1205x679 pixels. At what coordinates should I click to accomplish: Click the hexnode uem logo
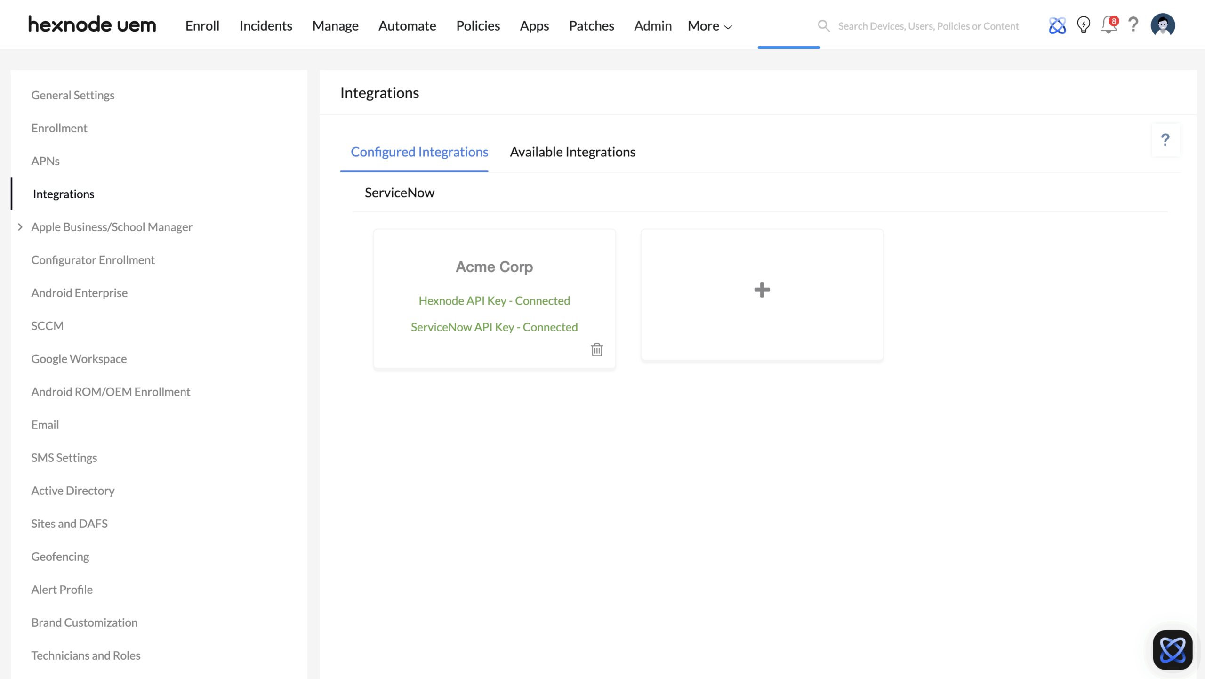point(92,24)
